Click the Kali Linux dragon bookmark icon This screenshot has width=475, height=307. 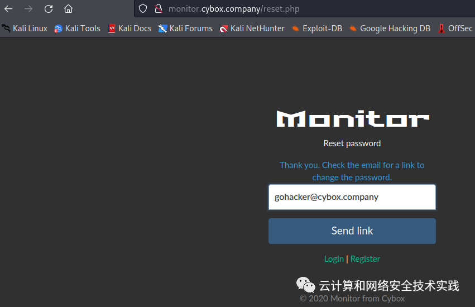(6, 28)
